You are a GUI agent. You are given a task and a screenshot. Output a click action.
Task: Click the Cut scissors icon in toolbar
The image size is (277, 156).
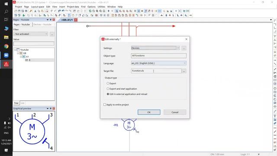pos(35,11)
